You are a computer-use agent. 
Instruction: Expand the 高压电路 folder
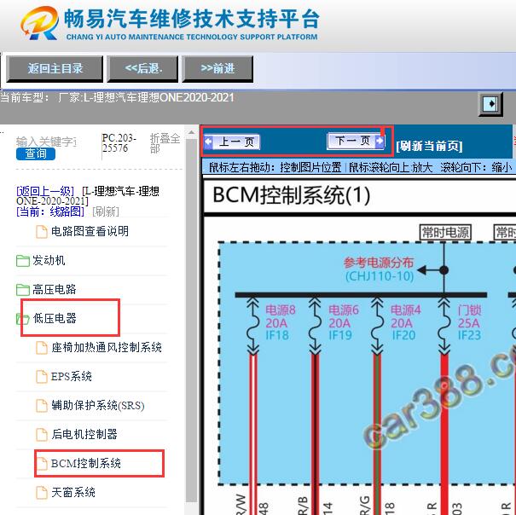click(55, 290)
